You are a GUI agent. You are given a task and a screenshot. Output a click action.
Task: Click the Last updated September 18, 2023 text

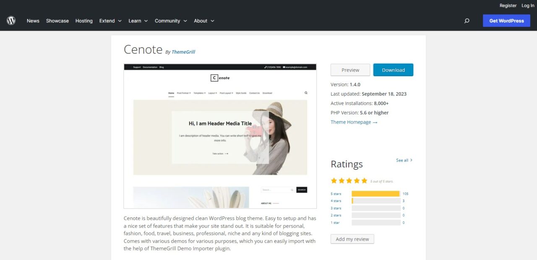[x=369, y=94]
